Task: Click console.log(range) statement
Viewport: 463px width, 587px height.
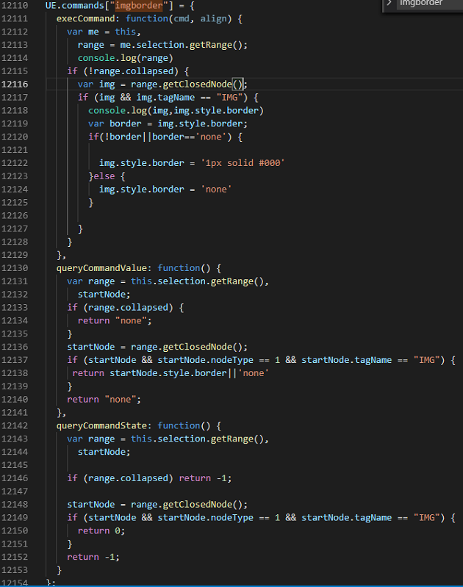Action: pos(125,58)
